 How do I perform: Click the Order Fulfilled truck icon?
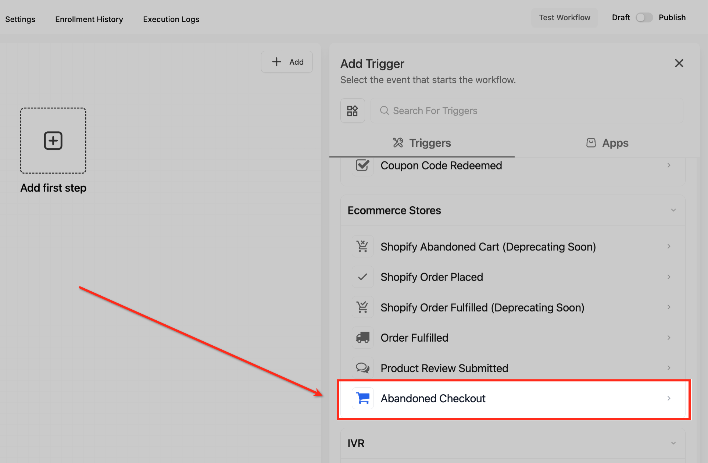pyautogui.click(x=362, y=338)
